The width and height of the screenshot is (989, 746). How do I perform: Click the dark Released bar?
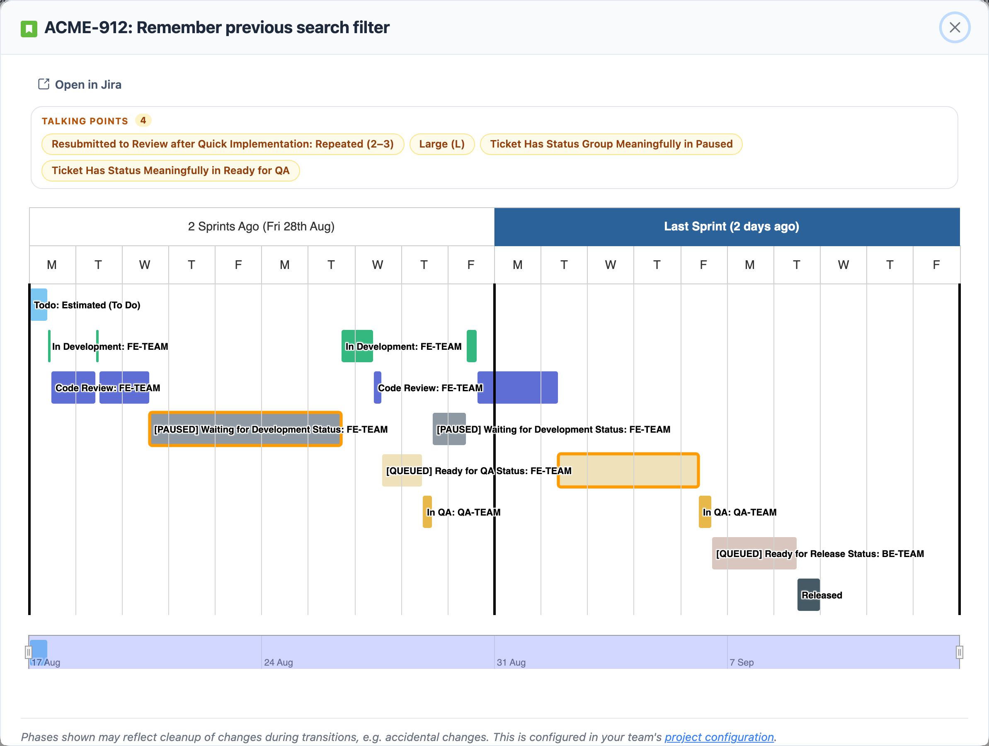pyautogui.click(x=808, y=595)
